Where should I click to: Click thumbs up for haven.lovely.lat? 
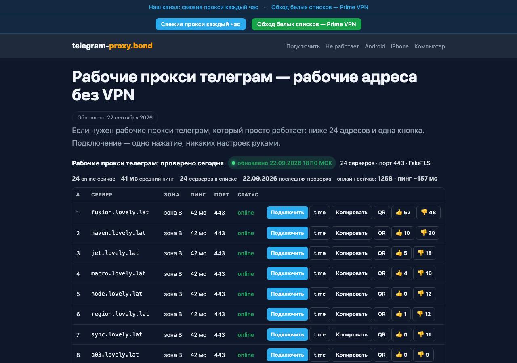pyautogui.click(x=403, y=233)
